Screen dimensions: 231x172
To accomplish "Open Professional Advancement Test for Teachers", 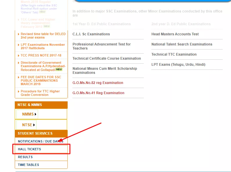I will coord(102,46).
